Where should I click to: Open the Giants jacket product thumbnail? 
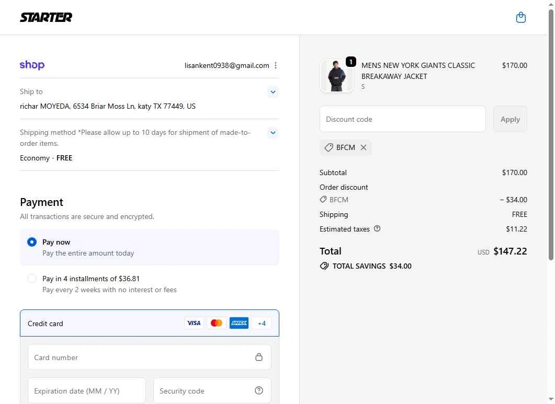click(x=337, y=76)
